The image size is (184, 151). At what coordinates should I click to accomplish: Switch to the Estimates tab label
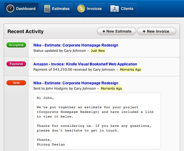(x=61, y=9)
